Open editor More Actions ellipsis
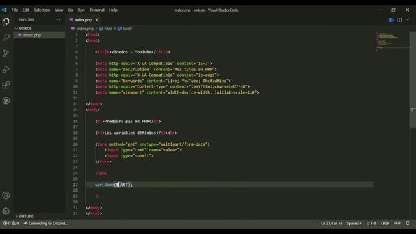 [408, 20]
